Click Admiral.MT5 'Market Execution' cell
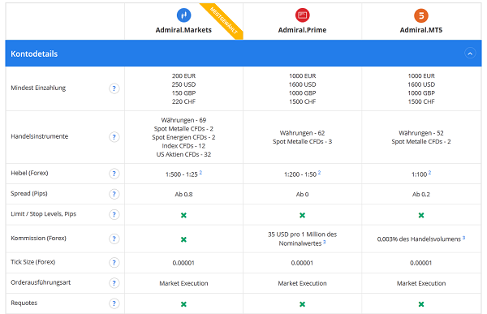The height and width of the screenshot is (314, 487). (x=421, y=283)
